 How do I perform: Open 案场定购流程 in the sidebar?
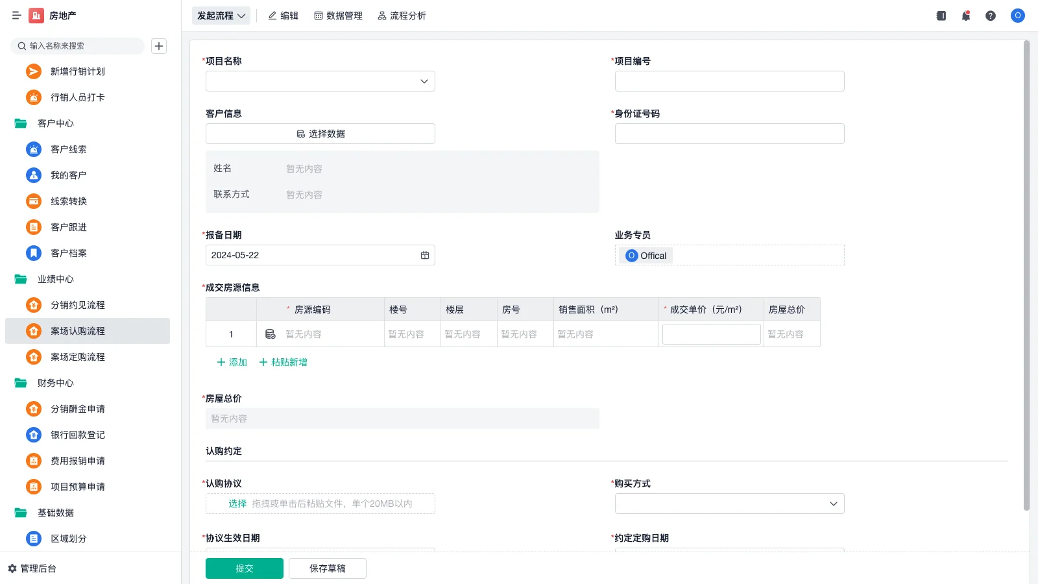coord(77,357)
